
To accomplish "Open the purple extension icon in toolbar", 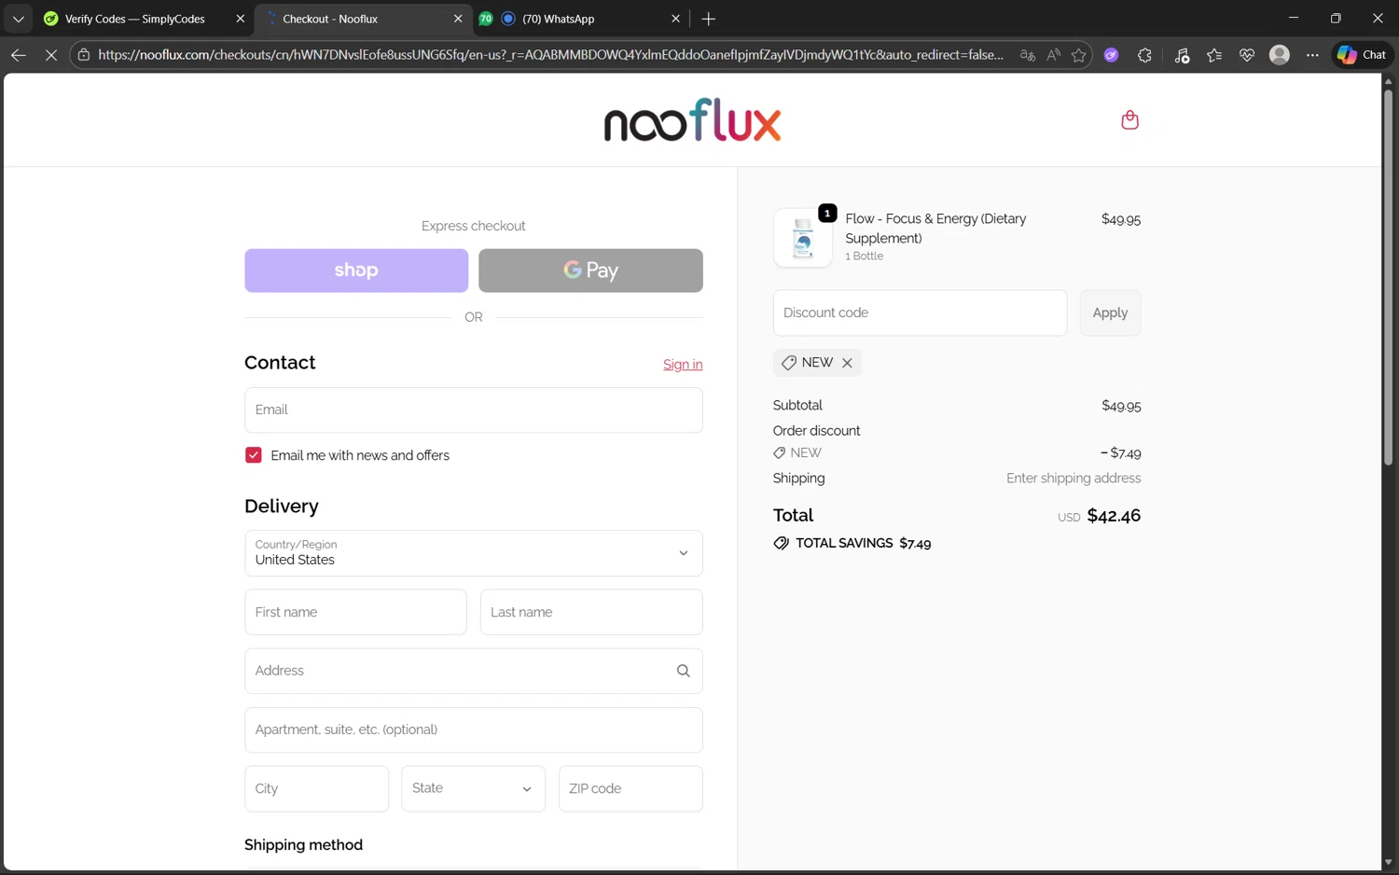I will pos(1111,55).
